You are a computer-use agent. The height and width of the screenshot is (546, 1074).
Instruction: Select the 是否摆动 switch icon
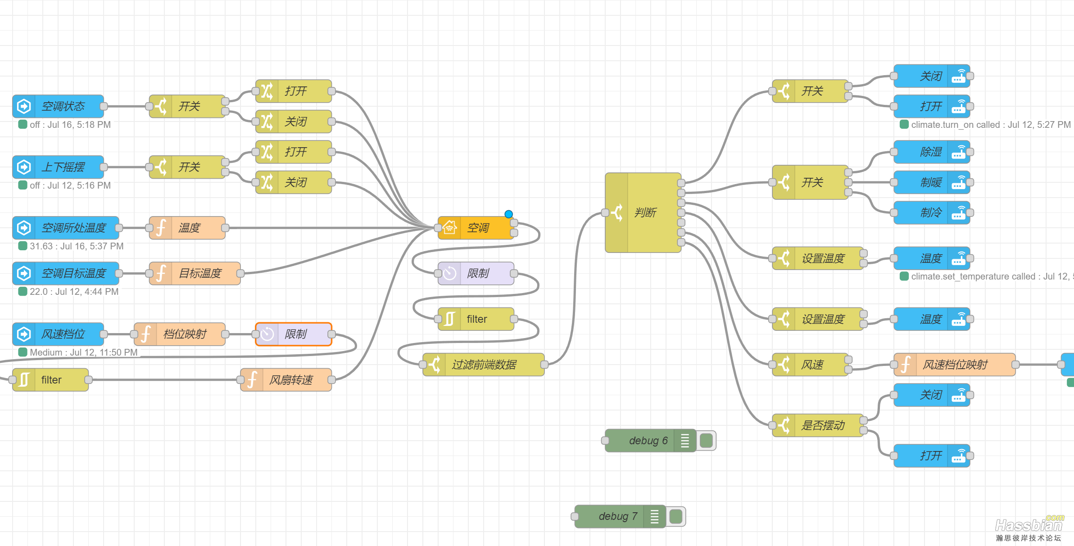[x=784, y=425]
